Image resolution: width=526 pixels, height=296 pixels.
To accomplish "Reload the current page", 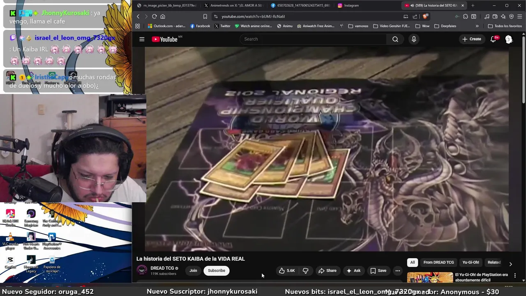I will point(154,16).
